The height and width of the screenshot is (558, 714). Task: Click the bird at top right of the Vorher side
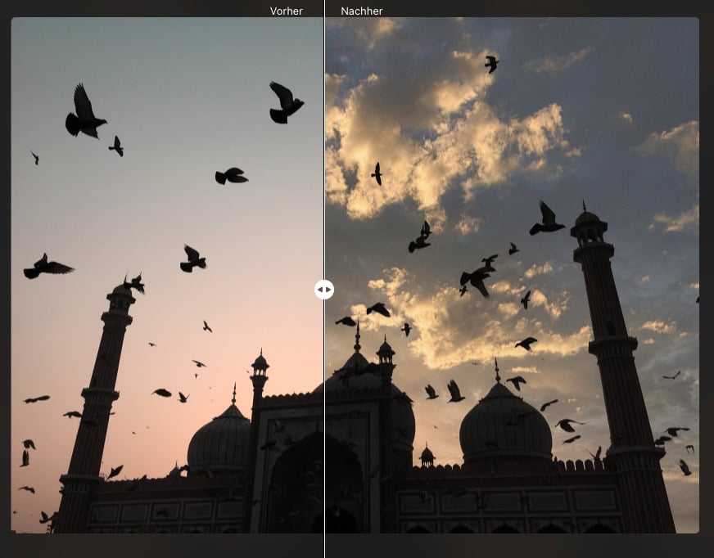(x=285, y=103)
